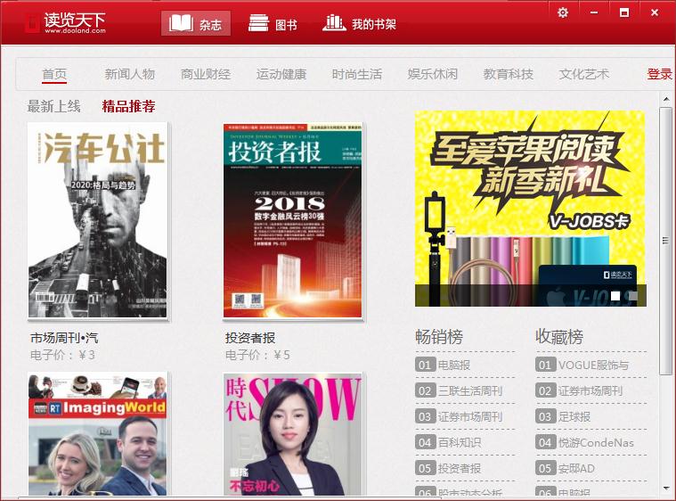Open the 娱乐休闲 category

point(433,74)
